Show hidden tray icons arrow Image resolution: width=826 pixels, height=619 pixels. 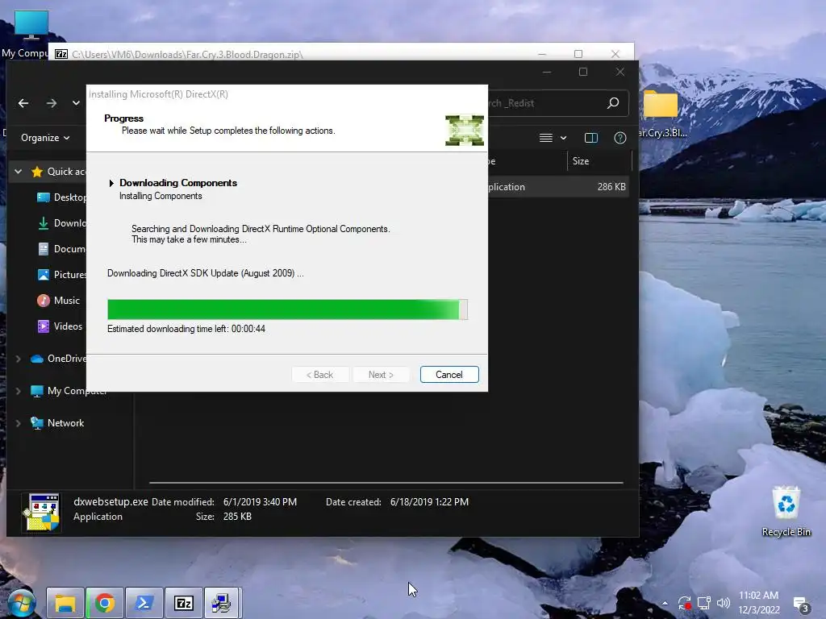click(x=665, y=603)
